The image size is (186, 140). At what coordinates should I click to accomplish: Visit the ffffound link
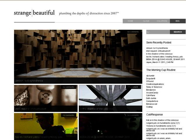point(150,81)
